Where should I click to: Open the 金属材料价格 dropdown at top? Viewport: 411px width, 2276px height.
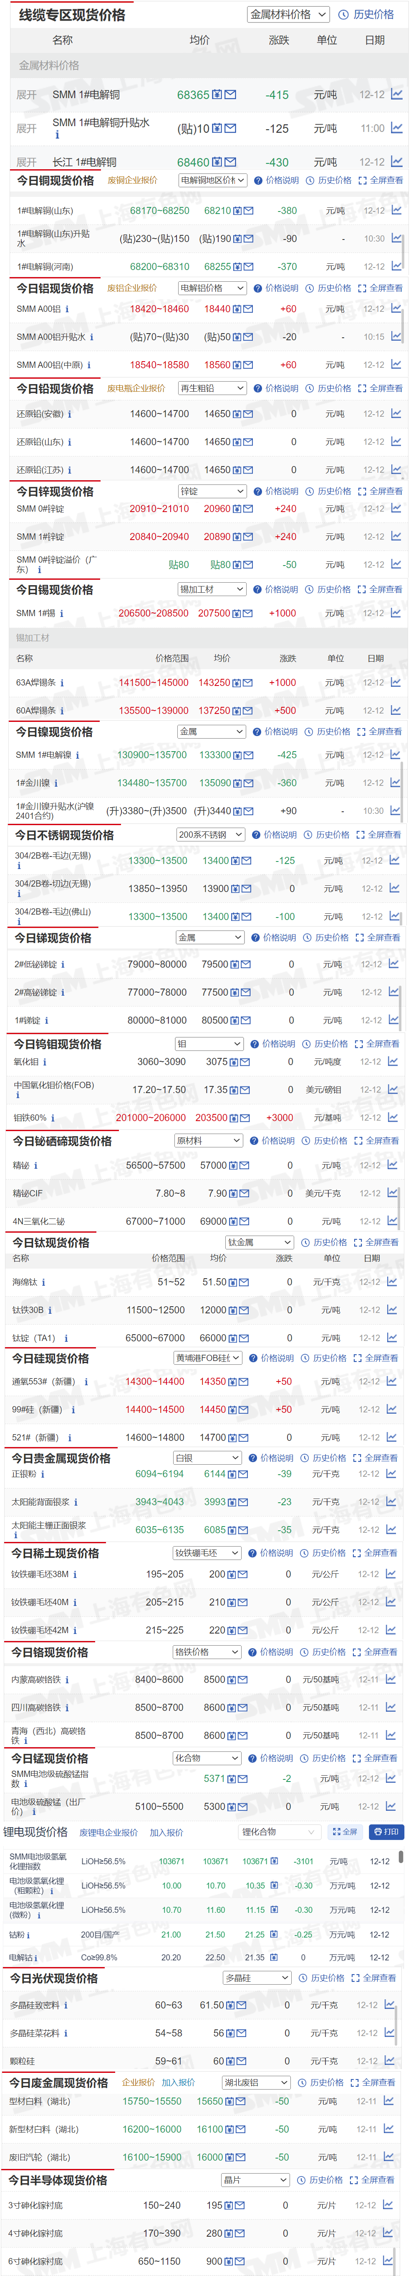[x=287, y=15]
